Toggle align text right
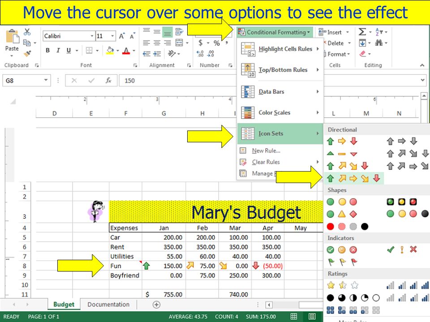This screenshot has width=430, height=322. [x=167, y=43]
